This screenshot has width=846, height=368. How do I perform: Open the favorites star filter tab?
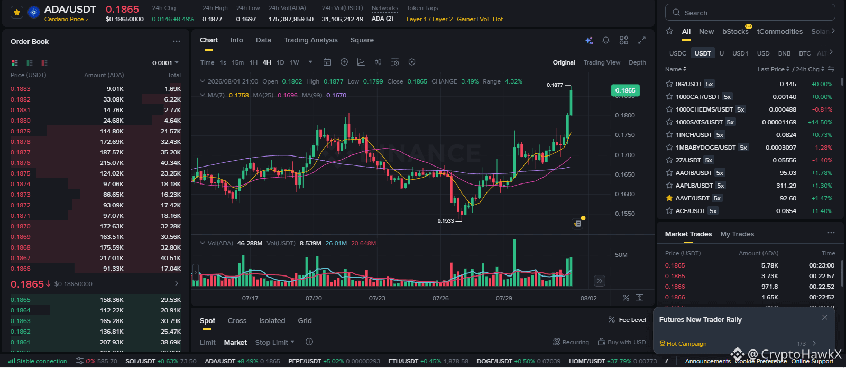[669, 31]
